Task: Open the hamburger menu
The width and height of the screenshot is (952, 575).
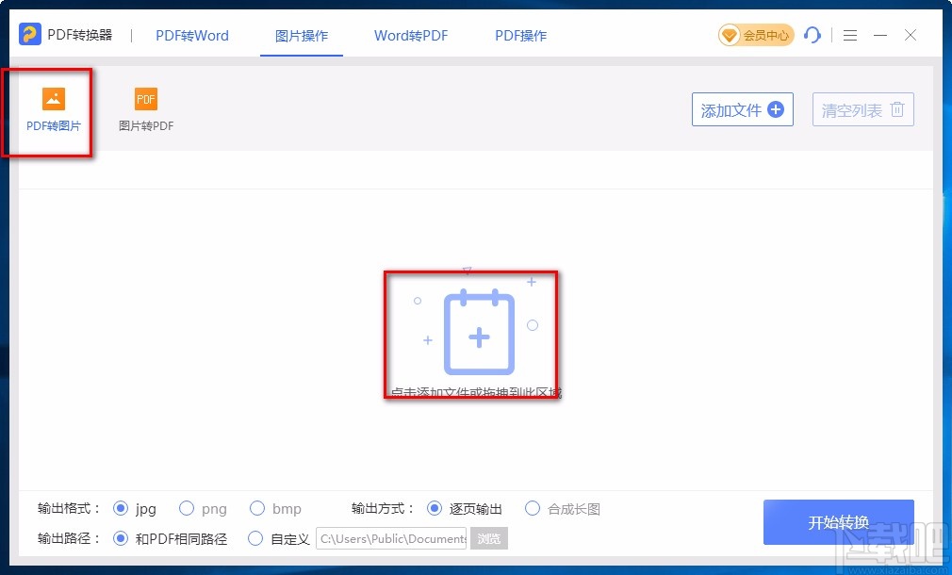Action: [849, 35]
